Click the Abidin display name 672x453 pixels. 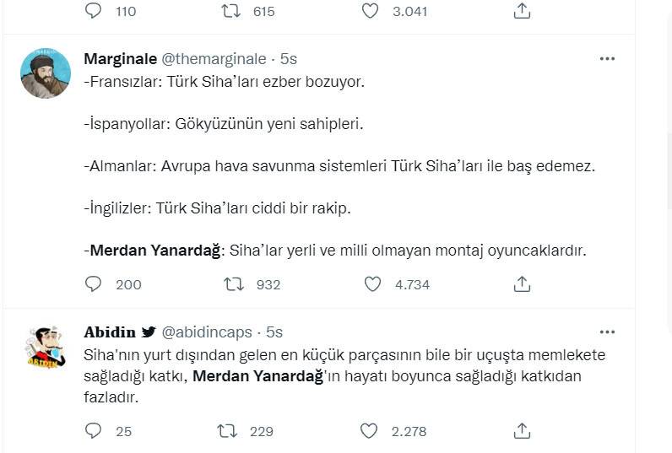tap(110, 332)
